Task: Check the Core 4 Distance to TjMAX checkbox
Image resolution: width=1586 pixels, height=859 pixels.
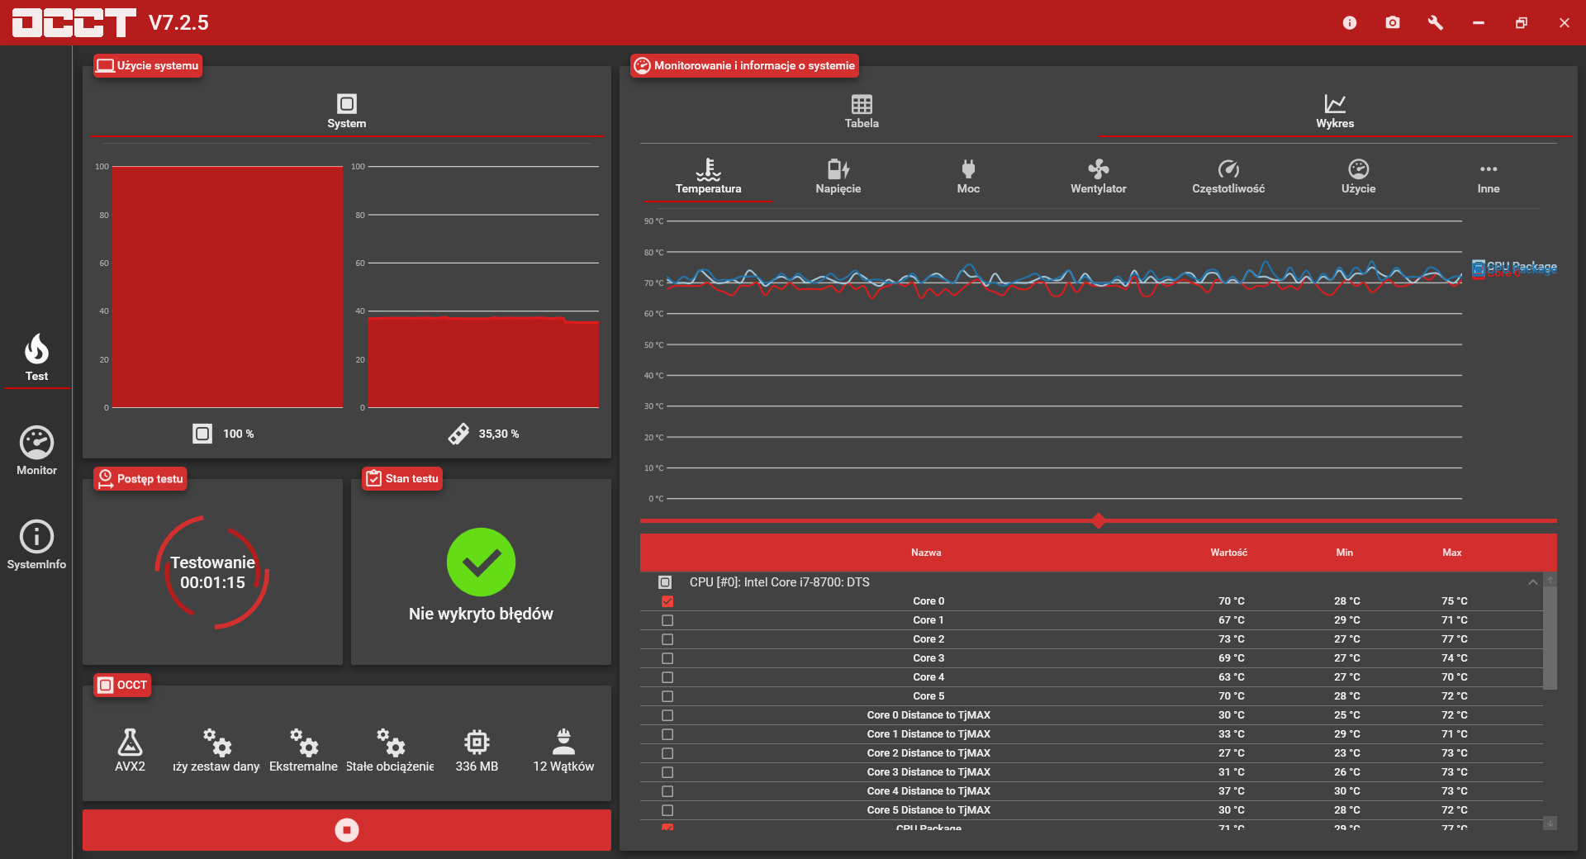Action: [x=667, y=791]
